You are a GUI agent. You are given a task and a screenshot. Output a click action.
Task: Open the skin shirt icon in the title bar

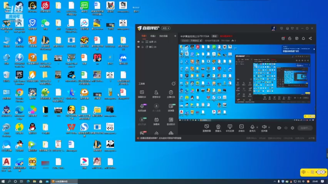pos(292,28)
